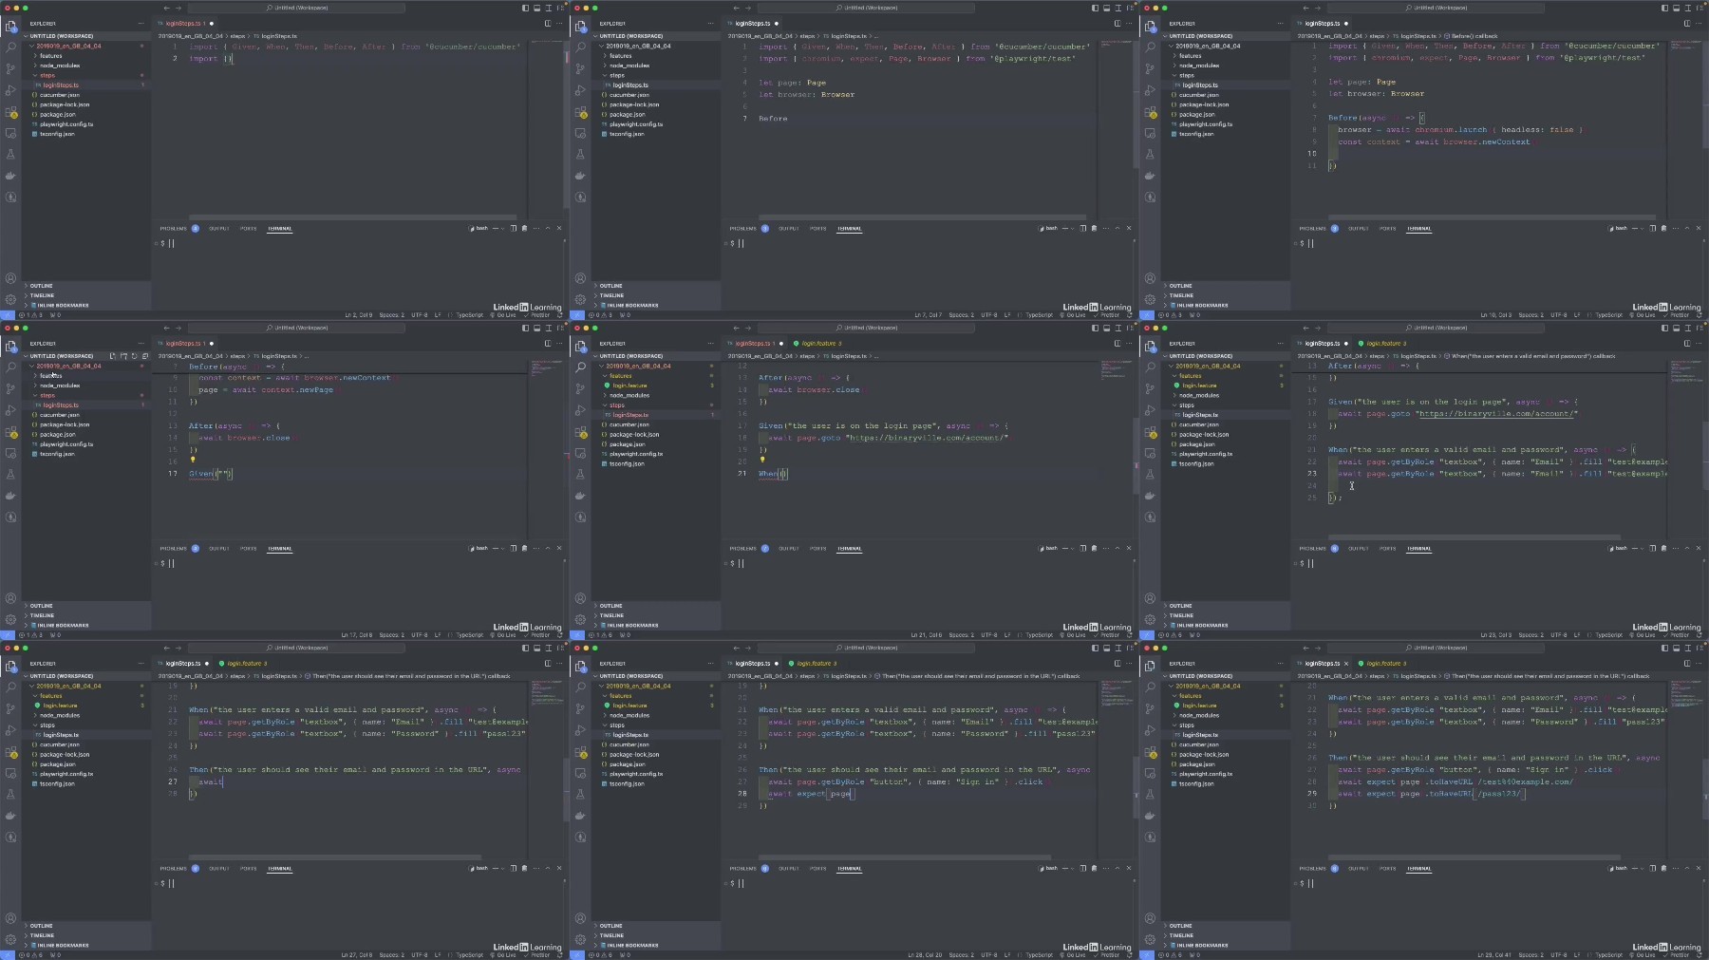Toggle primary sidebar in center window
1709x960 pixels.
[1095, 328]
